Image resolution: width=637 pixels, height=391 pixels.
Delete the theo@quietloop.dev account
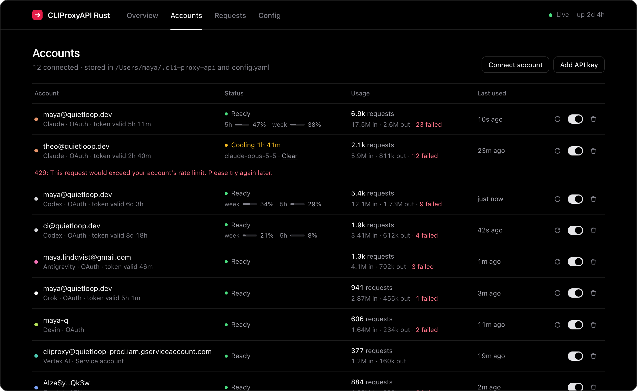593,151
